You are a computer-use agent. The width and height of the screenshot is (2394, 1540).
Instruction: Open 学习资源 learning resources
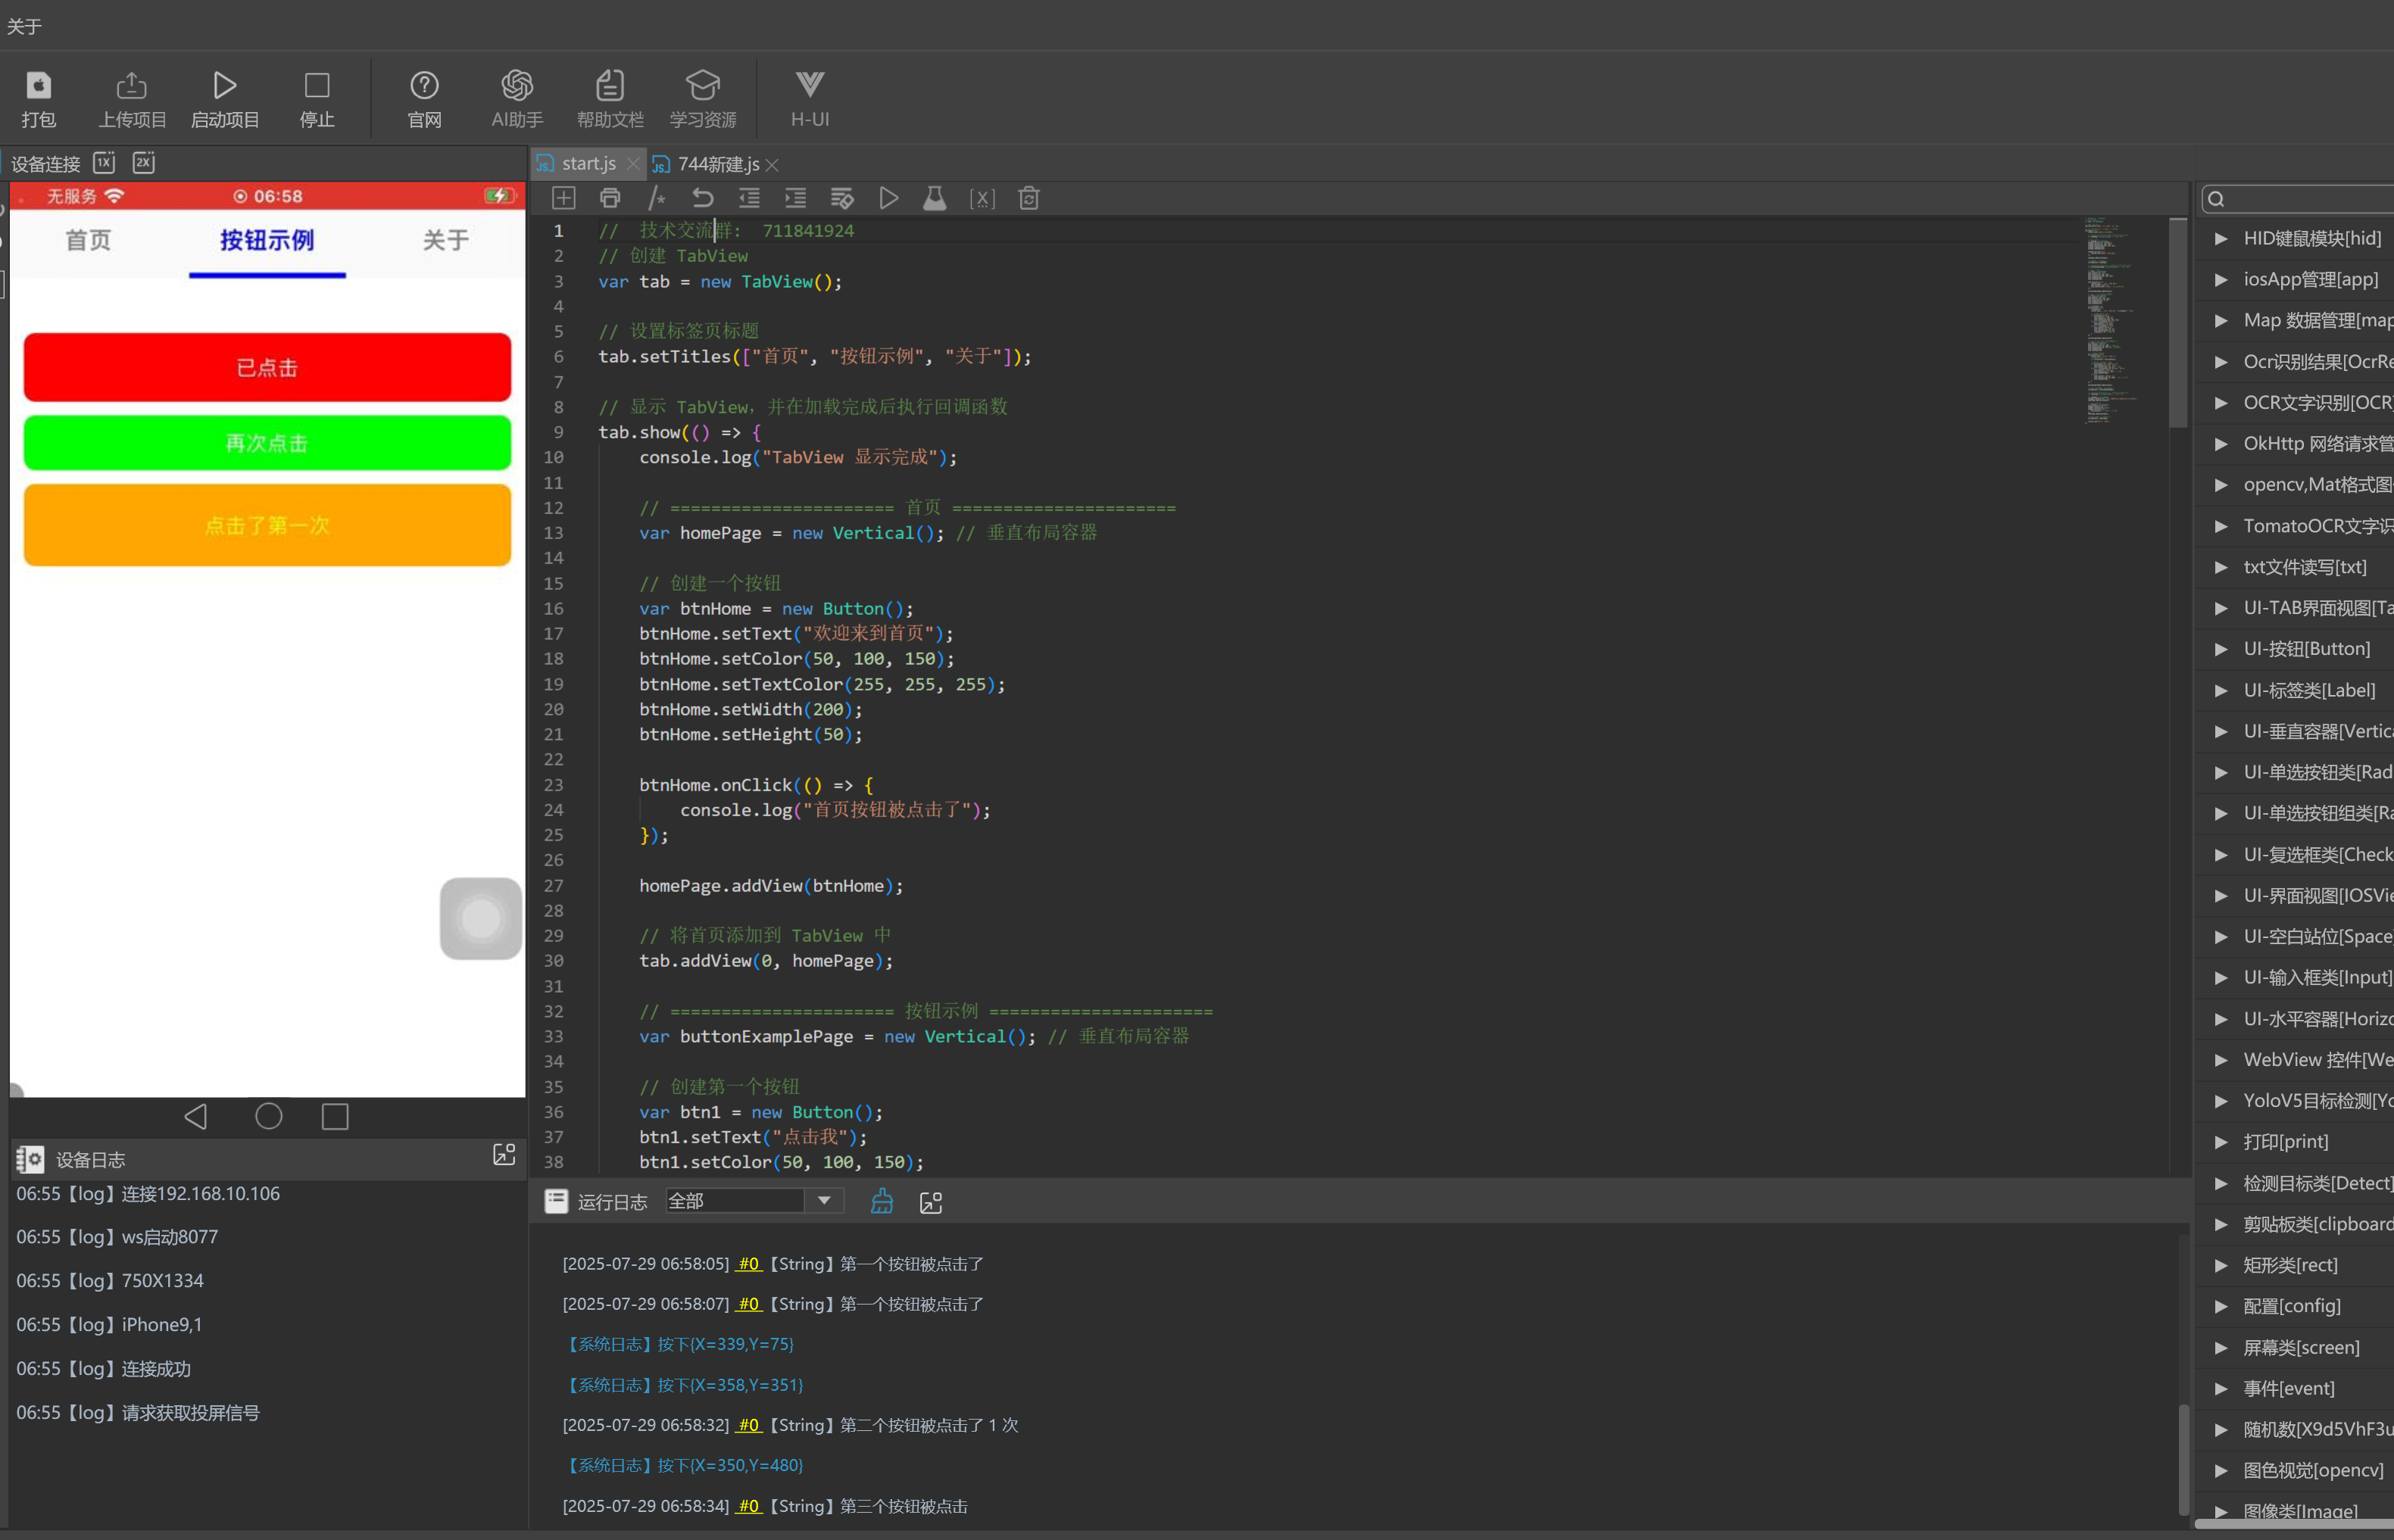click(x=703, y=99)
